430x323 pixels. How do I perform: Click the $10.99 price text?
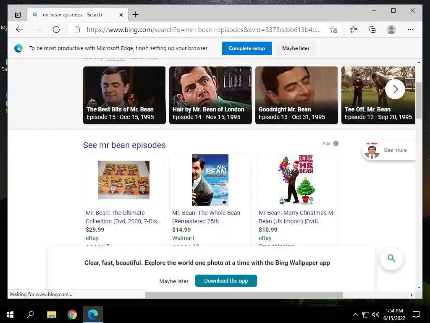268,230
